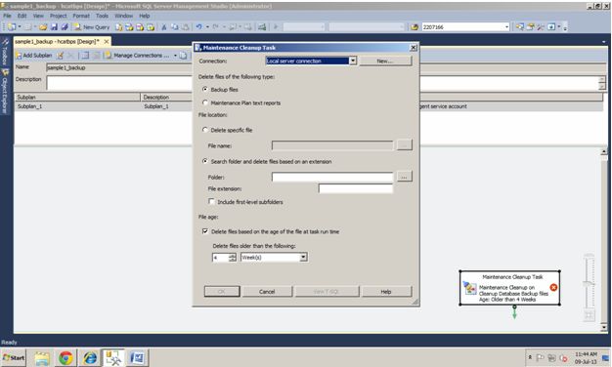Viewport: 612px width, 367px height.
Task: Click the Database Engine Query icon
Action: click(119, 27)
